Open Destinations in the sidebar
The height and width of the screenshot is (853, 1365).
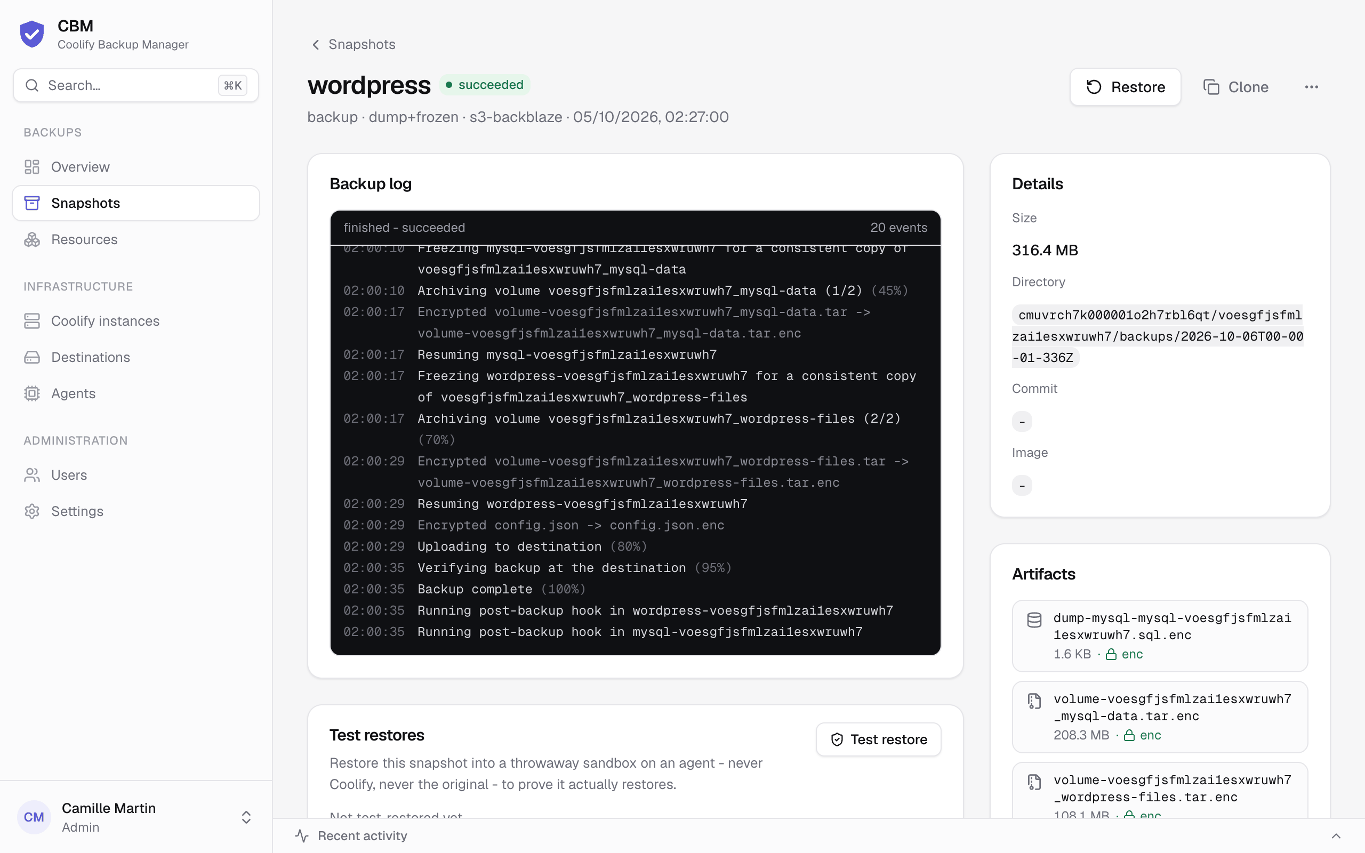[x=136, y=357]
